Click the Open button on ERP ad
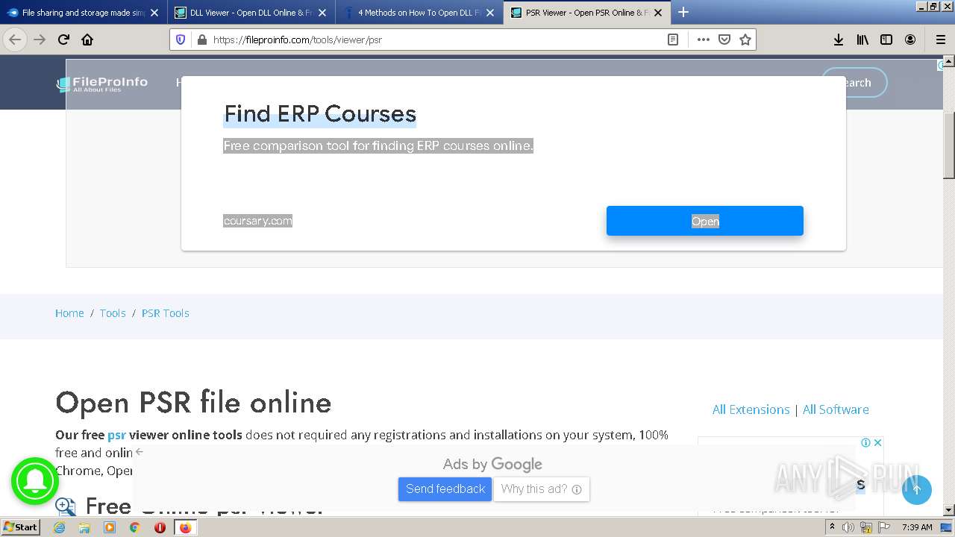 (x=704, y=221)
